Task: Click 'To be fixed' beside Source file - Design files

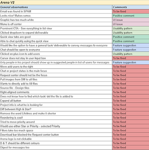Action: tap(131, 88)
